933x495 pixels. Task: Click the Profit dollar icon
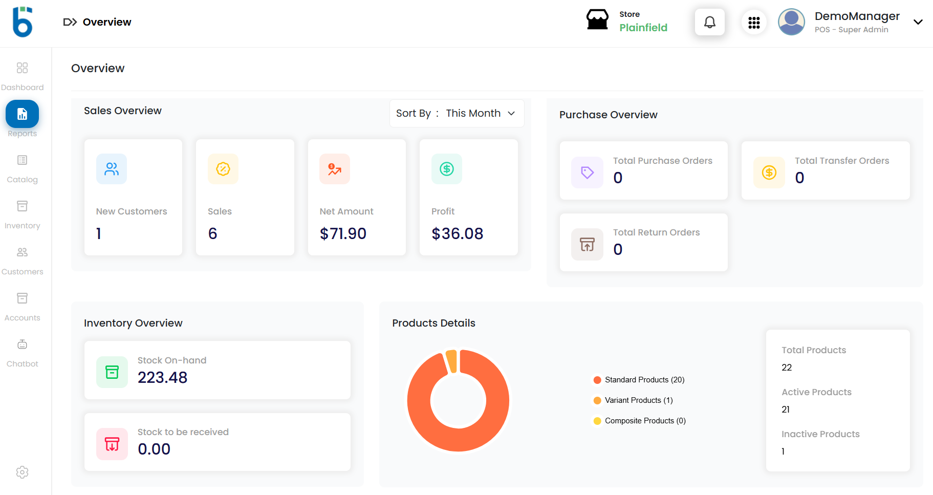(x=447, y=169)
